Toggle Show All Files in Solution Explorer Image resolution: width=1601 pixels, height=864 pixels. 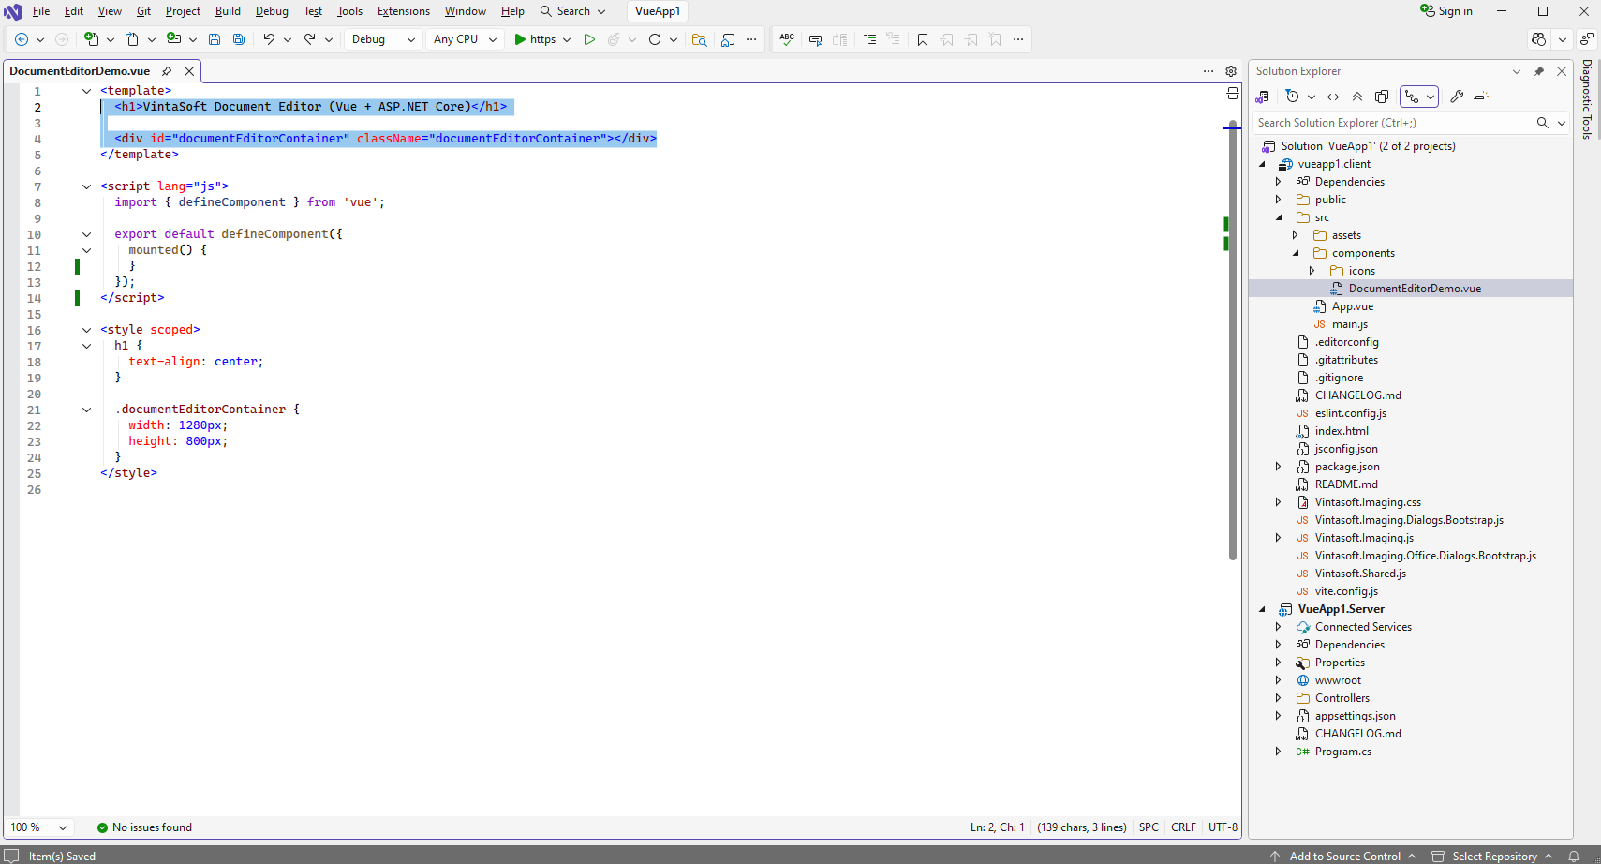1382,97
